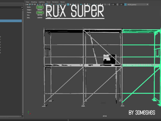Click the camera Bookmarks icon
This screenshot has height=121, width=161.
[x=35, y=4]
